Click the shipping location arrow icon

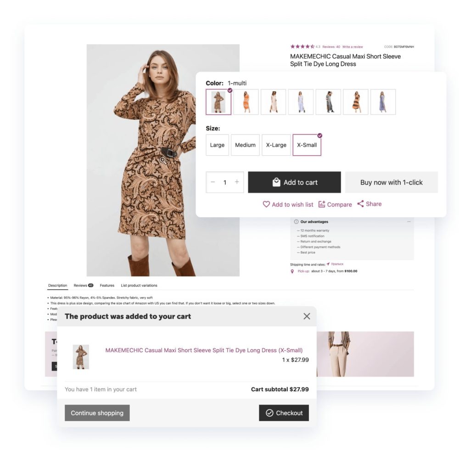click(328, 264)
